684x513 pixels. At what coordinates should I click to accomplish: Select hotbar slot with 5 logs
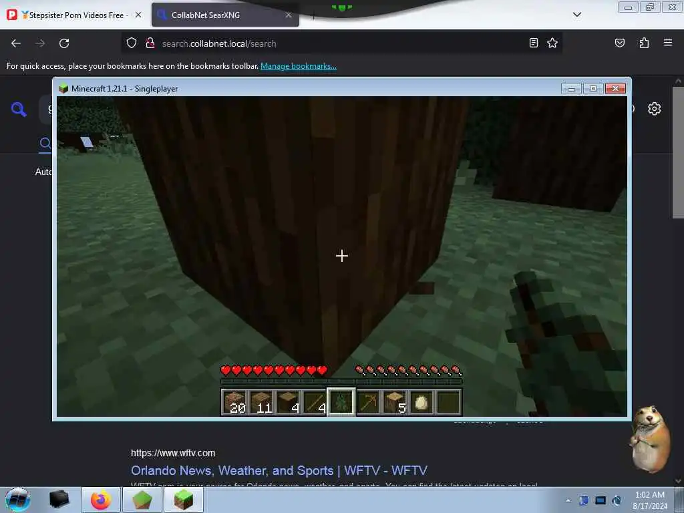coord(395,401)
